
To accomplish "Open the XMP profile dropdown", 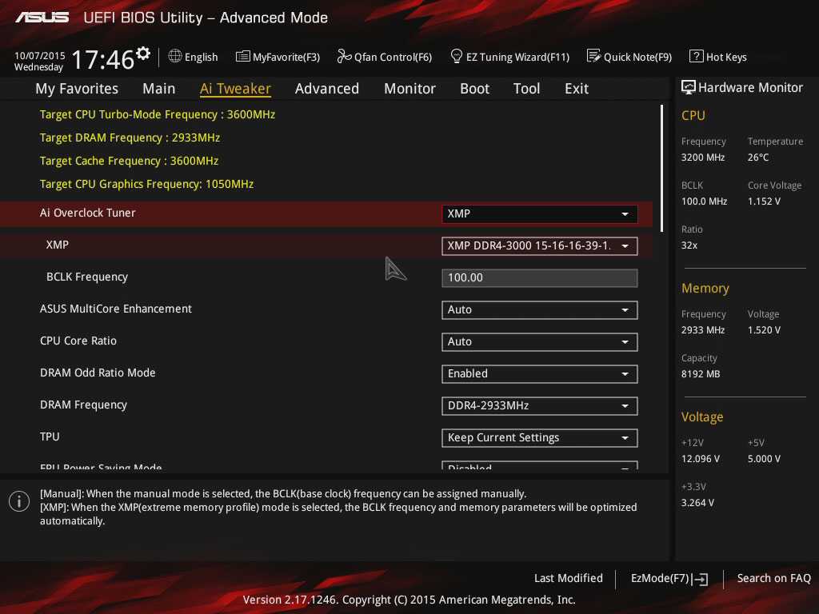I will (x=539, y=245).
